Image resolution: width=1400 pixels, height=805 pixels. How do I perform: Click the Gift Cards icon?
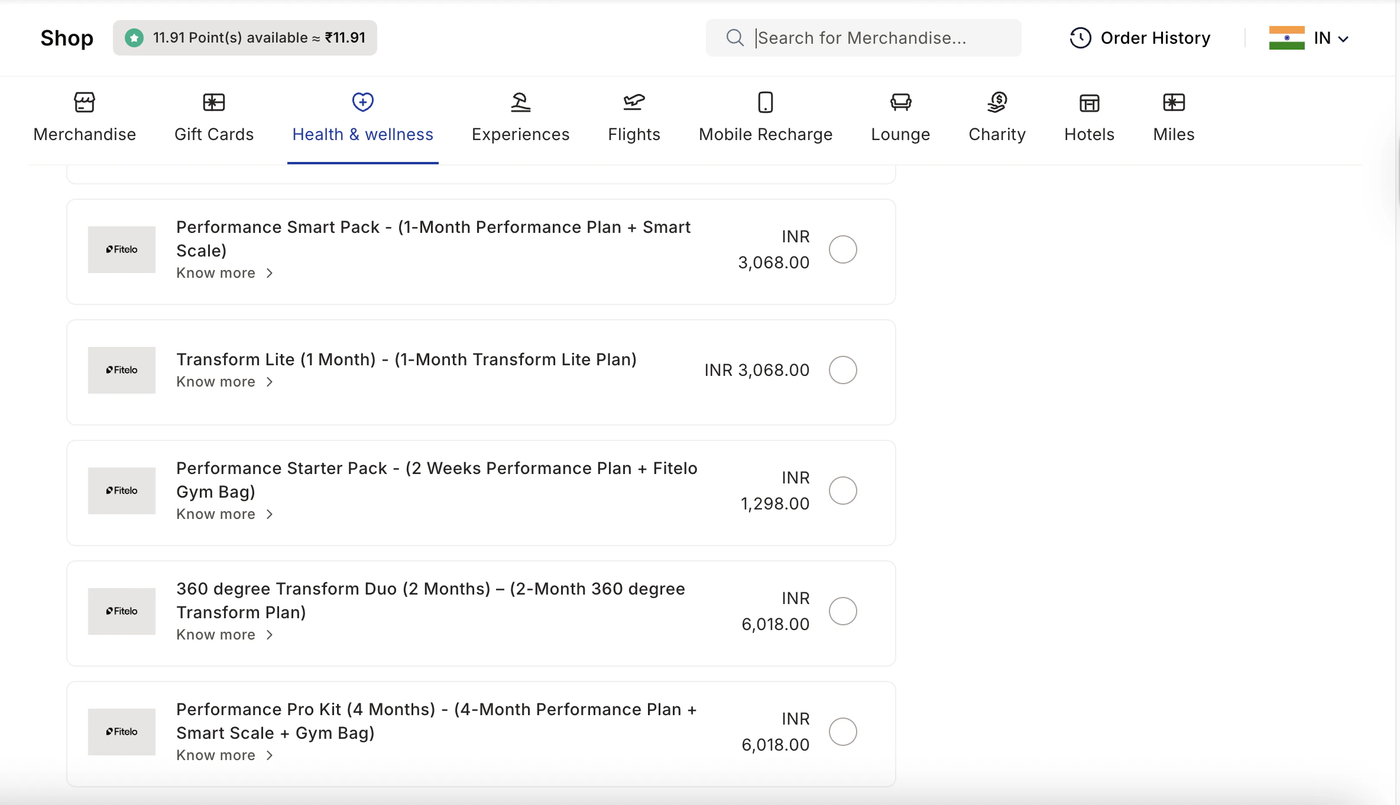tap(214, 102)
